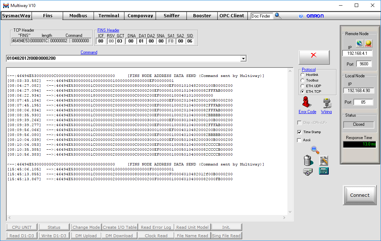Click the globe icon in Remote Node
The image size is (381, 241).
(359, 44)
